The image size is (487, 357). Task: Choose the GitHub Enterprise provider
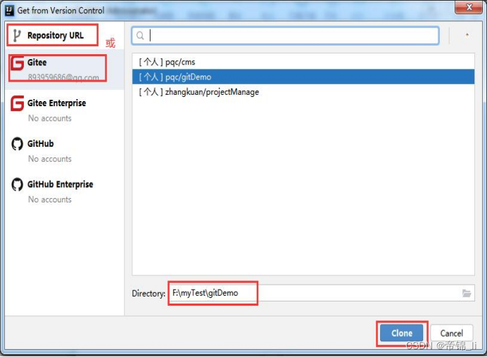point(65,191)
